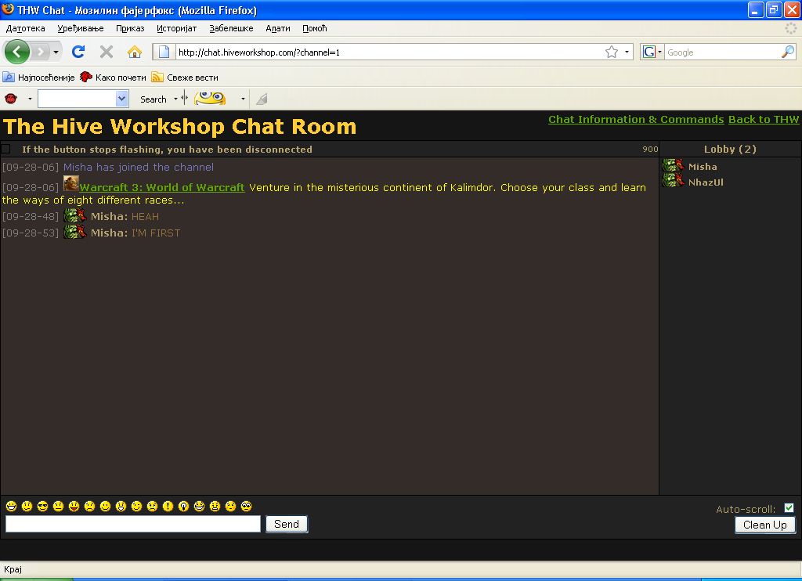802x581 pixels.
Task: Click the 900 counter text
Action: click(650, 149)
